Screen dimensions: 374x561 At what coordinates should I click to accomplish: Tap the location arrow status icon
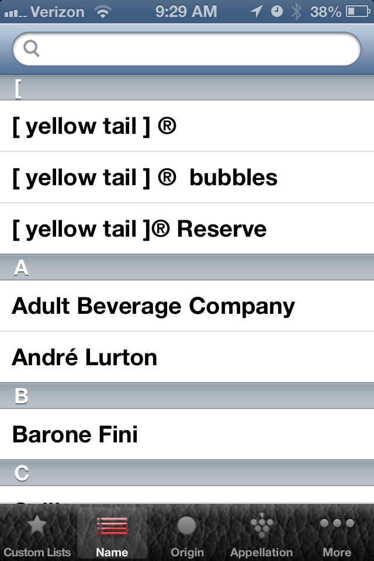pyautogui.click(x=257, y=12)
